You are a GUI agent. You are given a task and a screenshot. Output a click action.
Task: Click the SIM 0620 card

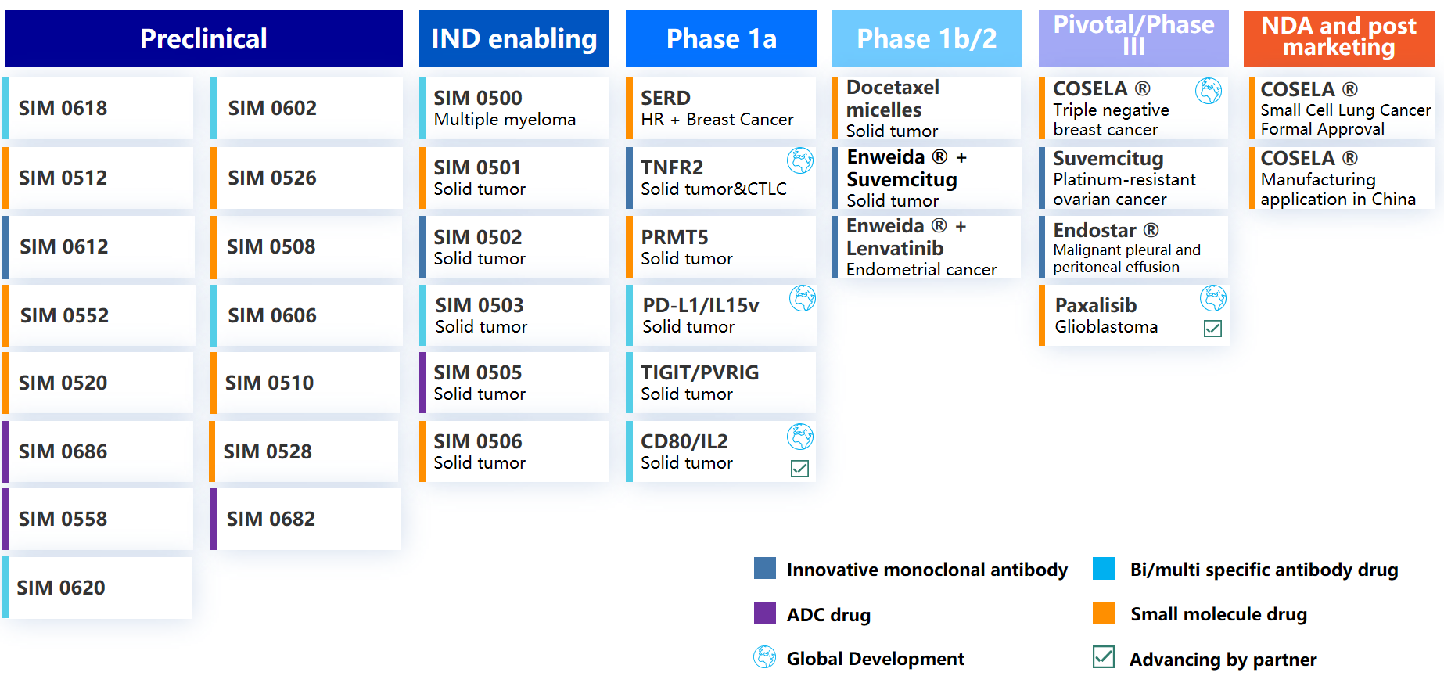coord(97,588)
